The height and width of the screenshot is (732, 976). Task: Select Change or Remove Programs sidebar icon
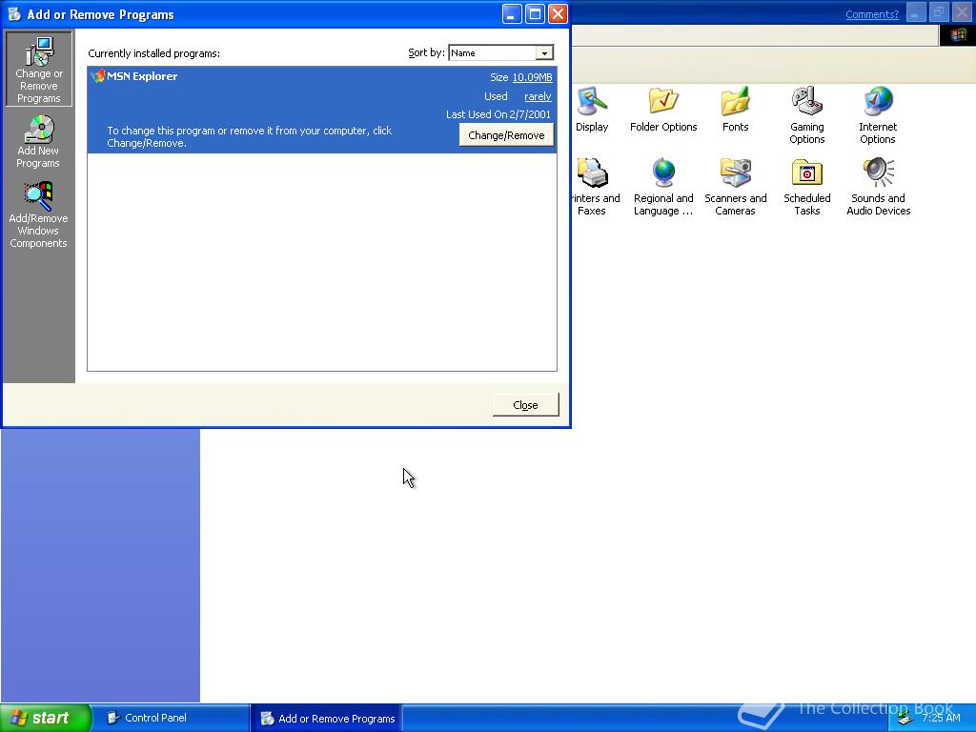(38, 69)
